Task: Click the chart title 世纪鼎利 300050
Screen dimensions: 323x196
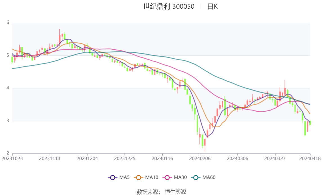Action: (x=169, y=6)
